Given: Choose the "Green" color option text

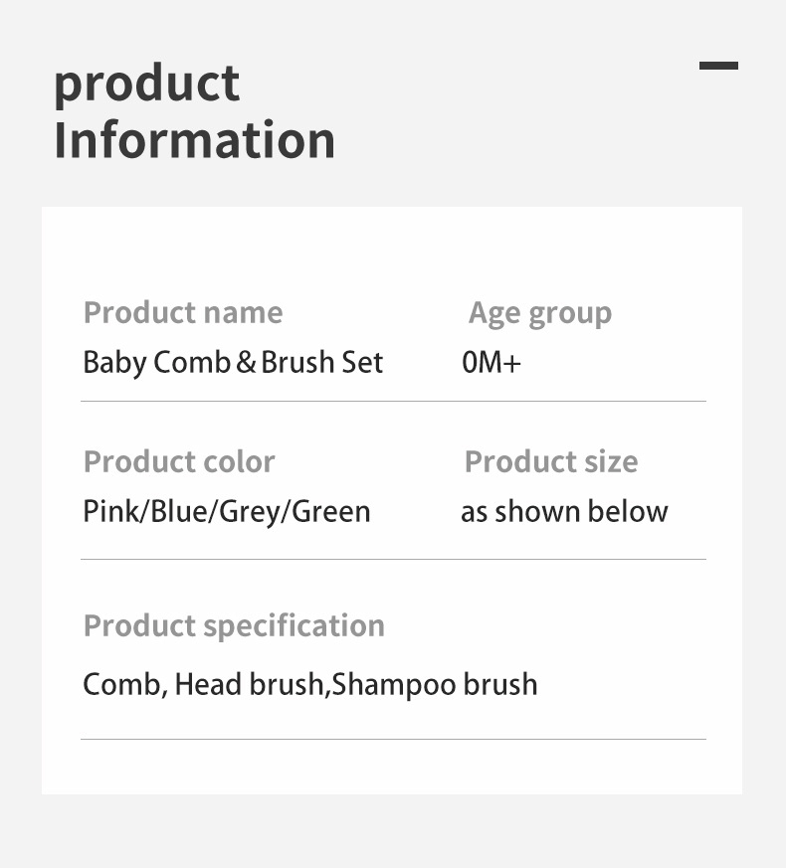Looking at the screenshot, I should 330,511.
